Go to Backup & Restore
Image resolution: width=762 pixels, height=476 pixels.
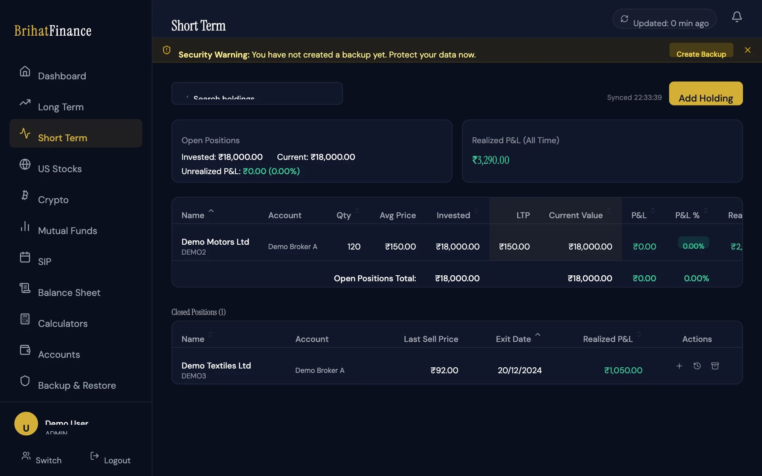76,381
